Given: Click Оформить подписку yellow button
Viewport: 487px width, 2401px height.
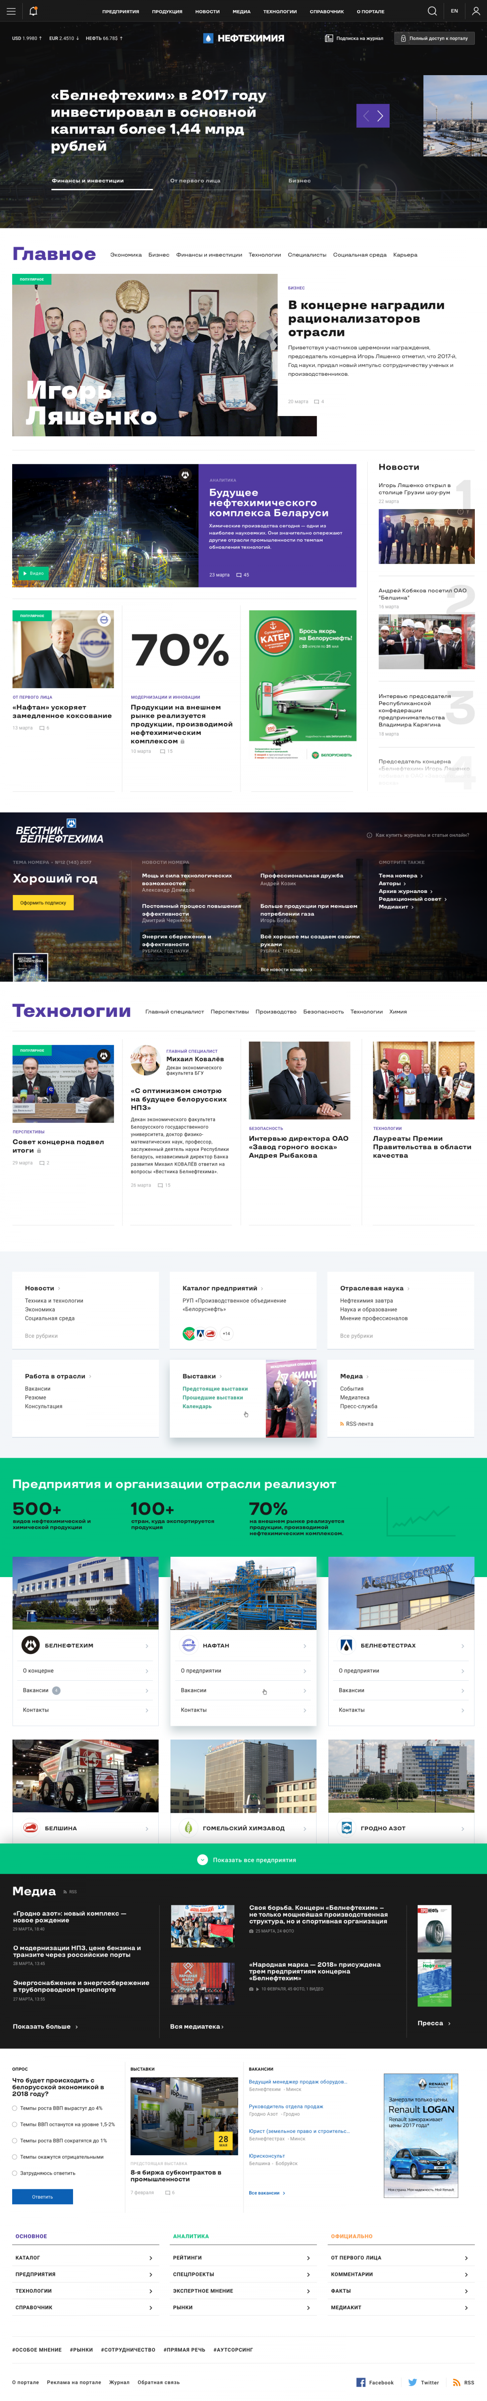Looking at the screenshot, I should 43,902.
